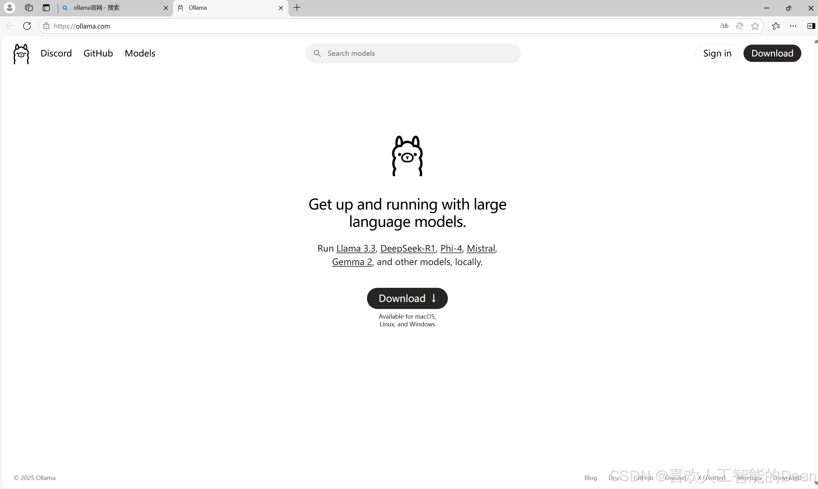Click the Ollama llama logo in header
Screen dimensions: 818x489
[21, 53]
